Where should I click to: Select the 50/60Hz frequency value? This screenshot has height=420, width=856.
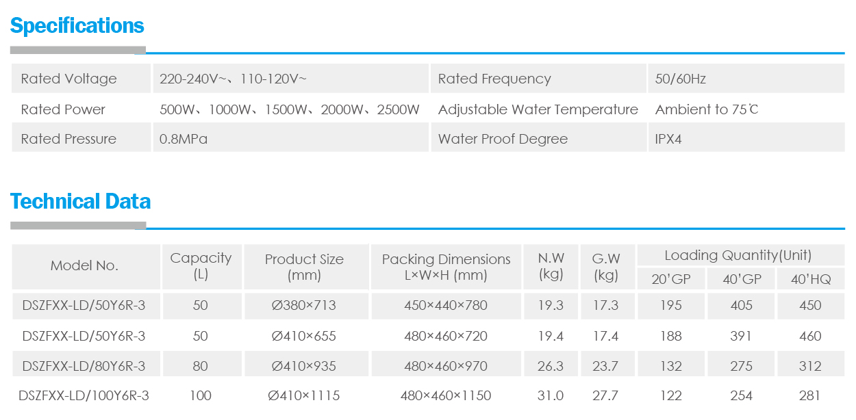point(680,79)
